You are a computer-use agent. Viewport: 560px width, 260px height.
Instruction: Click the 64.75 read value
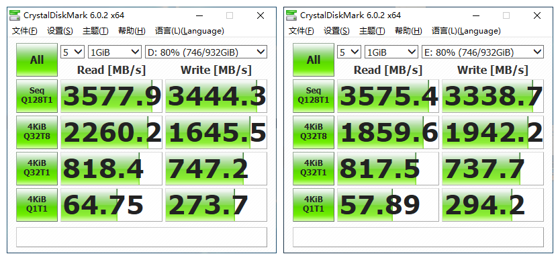111,205
